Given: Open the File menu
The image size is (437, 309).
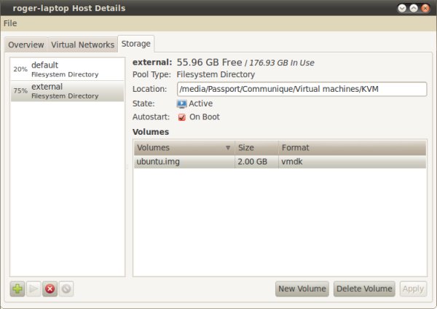Looking at the screenshot, I should click(10, 23).
